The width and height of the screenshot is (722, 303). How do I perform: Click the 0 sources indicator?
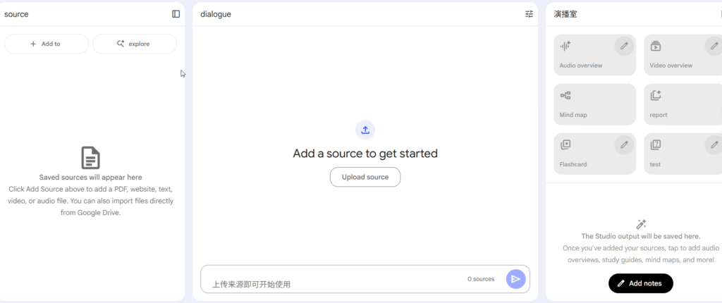tap(481, 279)
